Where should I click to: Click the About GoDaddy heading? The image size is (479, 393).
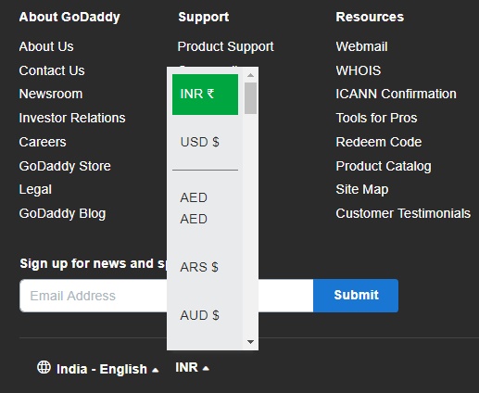click(x=69, y=18)
